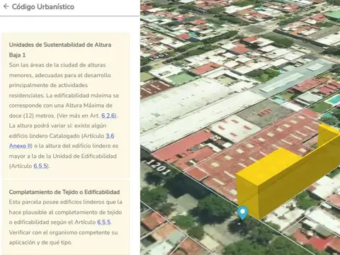Select the heading Completamiento de Tejido o Edificabilidad

click(64, 192)
